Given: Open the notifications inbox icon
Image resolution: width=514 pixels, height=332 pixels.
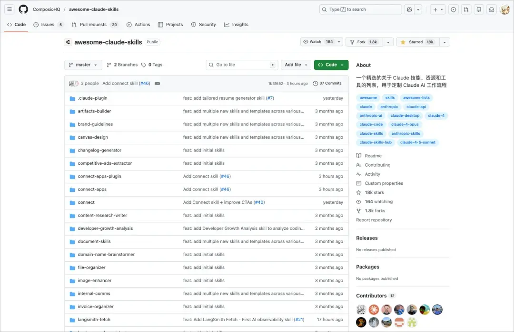Looking at the screenshot, I should pyautogui.click(x=491, y=9).
